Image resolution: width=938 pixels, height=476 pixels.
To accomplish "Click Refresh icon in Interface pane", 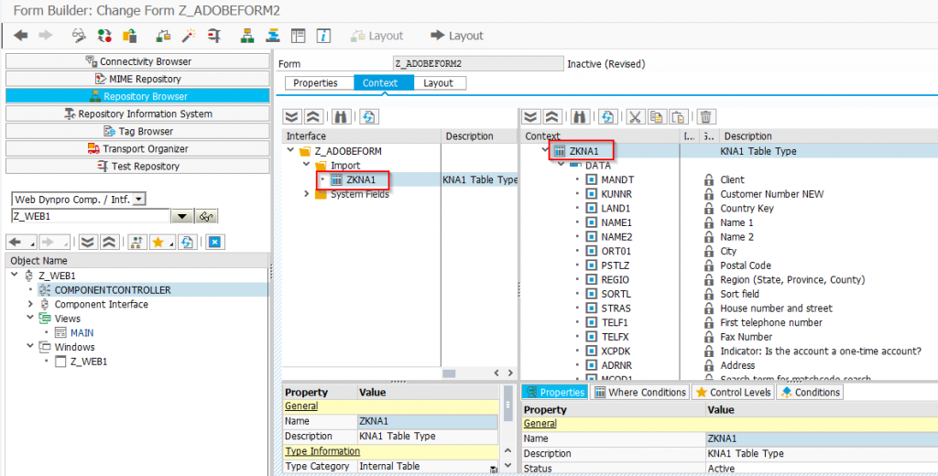I will [368, 116].
